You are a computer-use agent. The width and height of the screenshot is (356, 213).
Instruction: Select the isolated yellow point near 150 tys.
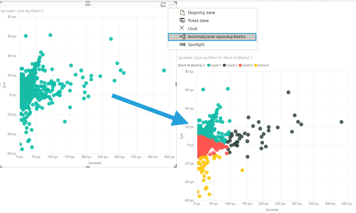pyautogui.click(x=242, y=170)
